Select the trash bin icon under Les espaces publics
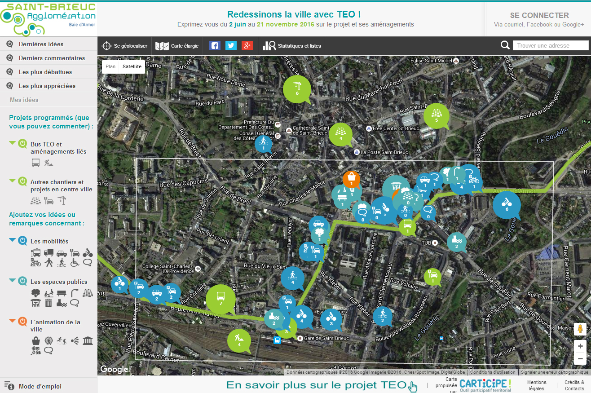The image size is (591, 393). [49, 303]
